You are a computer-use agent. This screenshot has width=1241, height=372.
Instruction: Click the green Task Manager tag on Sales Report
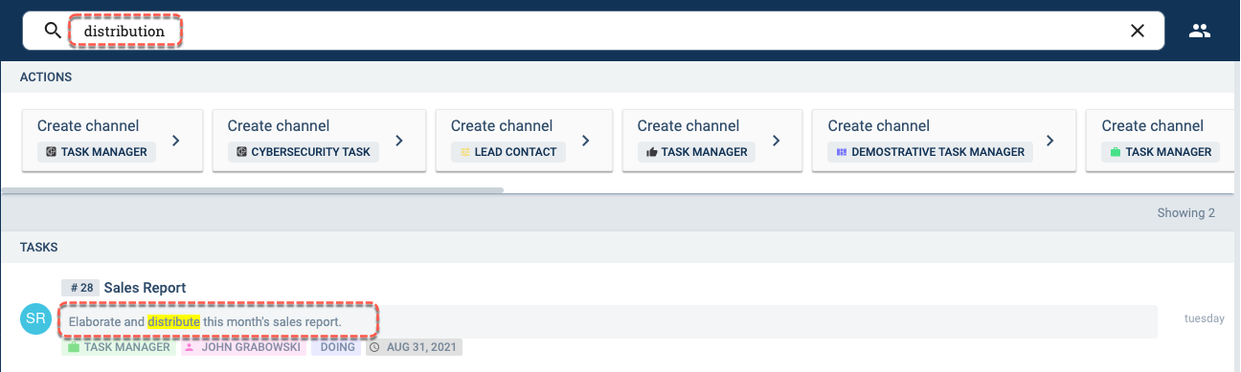click(119, 347)
